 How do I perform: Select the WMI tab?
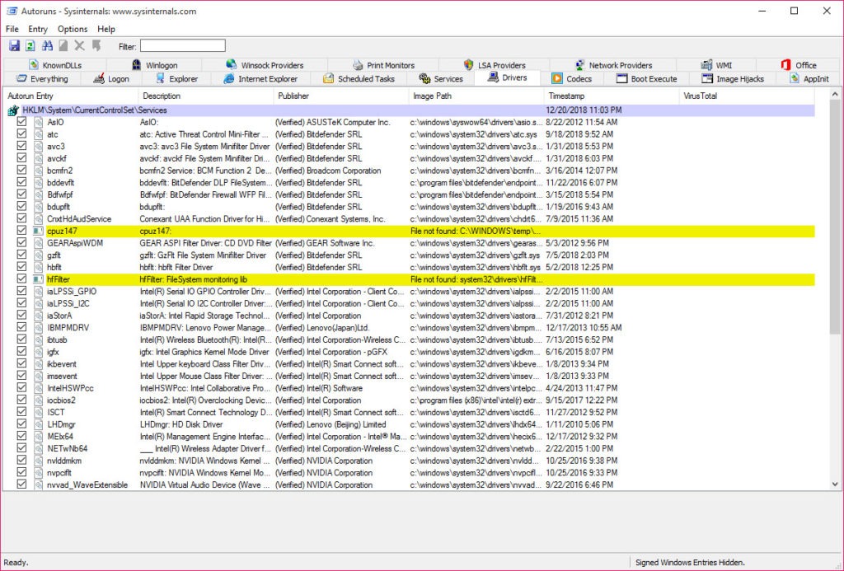[716, 65]
